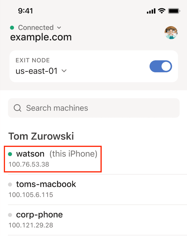
Task: Toggle the exit node switch off
Action: point(161,66)
